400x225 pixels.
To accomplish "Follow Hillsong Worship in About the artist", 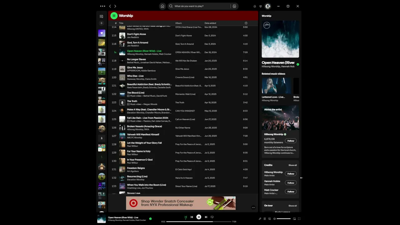I will tap(291, 141).
